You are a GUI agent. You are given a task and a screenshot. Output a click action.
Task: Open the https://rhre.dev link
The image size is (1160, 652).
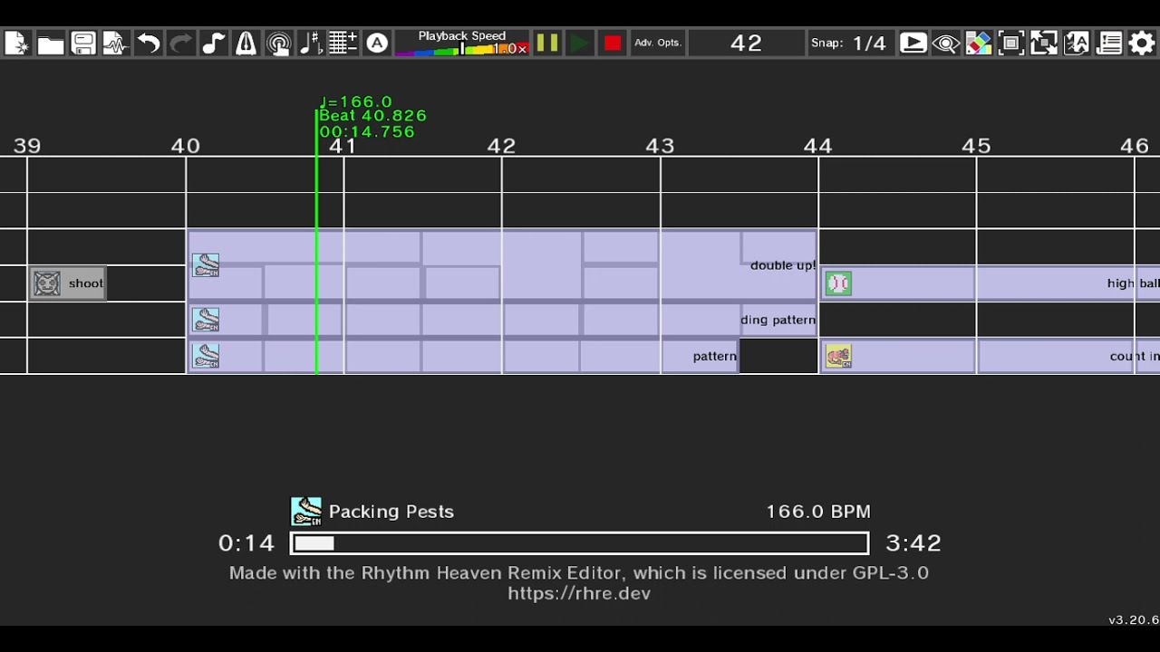579,594
